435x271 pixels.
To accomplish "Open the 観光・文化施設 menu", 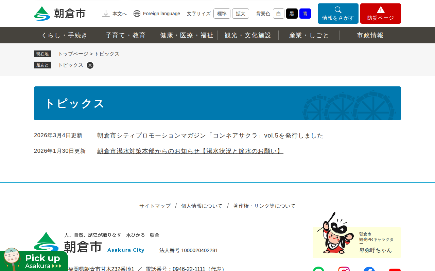I will click(248, 35).
